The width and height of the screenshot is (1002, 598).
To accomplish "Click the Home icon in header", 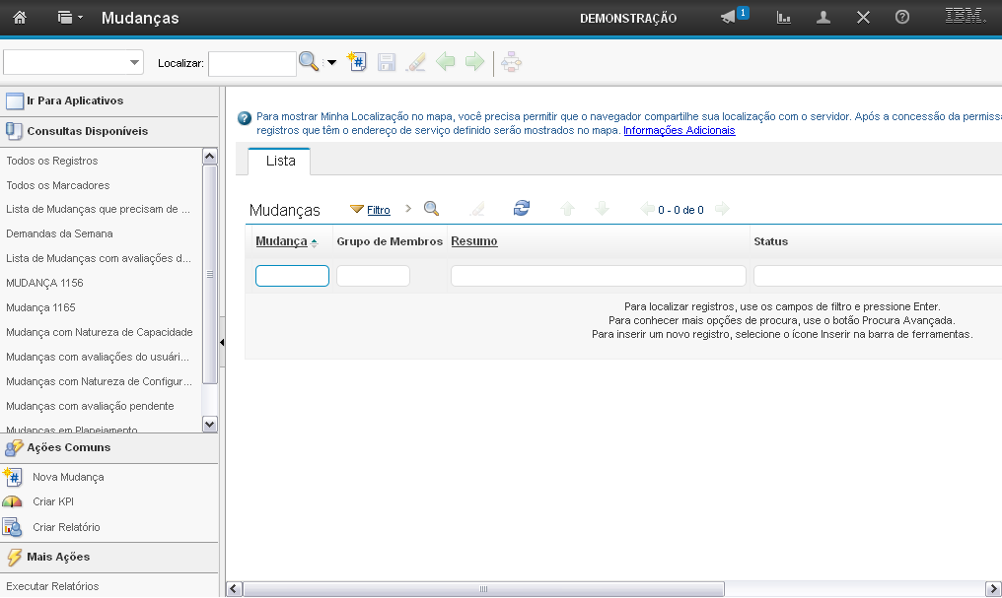I will (20, 18).
